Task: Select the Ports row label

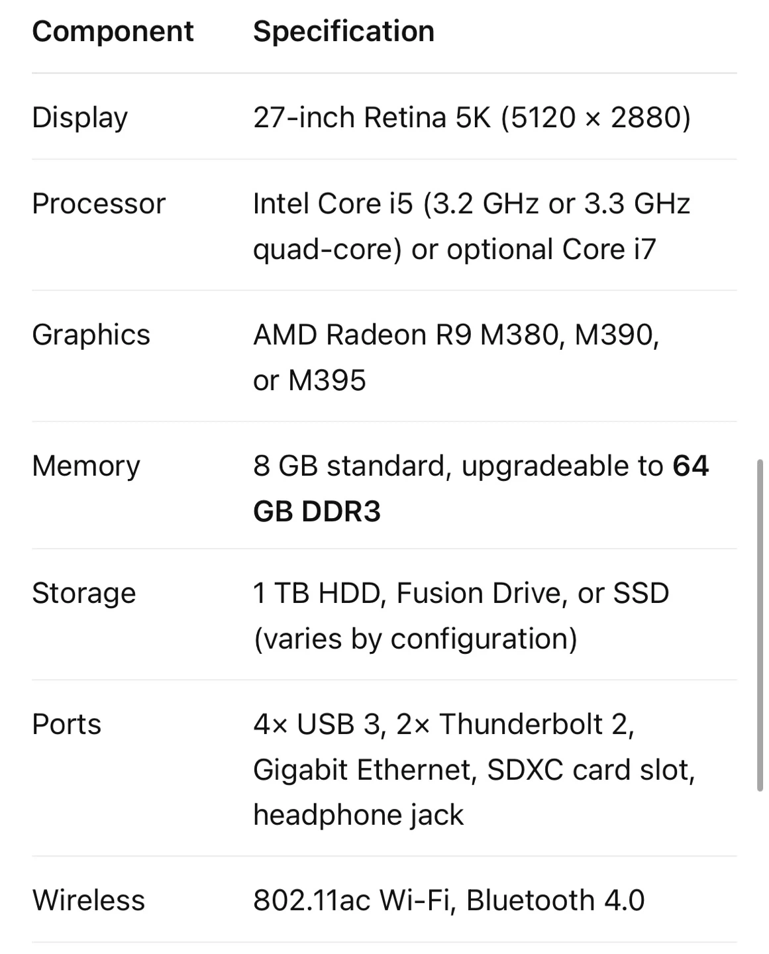Action: point(66,724)
